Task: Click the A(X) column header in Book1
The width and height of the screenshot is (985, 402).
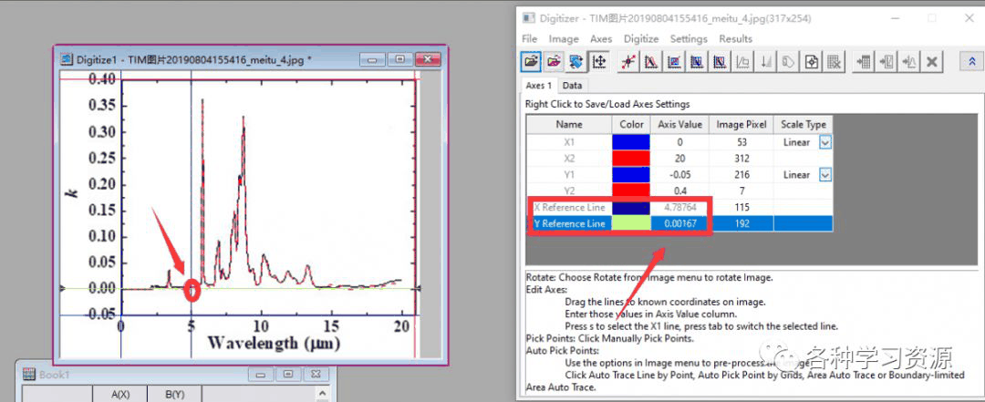Action: pos(119,394)
